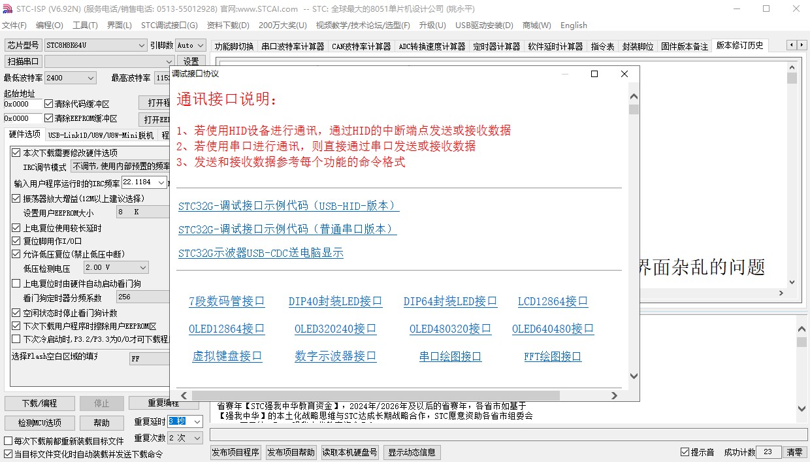Open IRC调节模式 dropdown
Screen dimensions: 810x462
(x=120, y=167)
